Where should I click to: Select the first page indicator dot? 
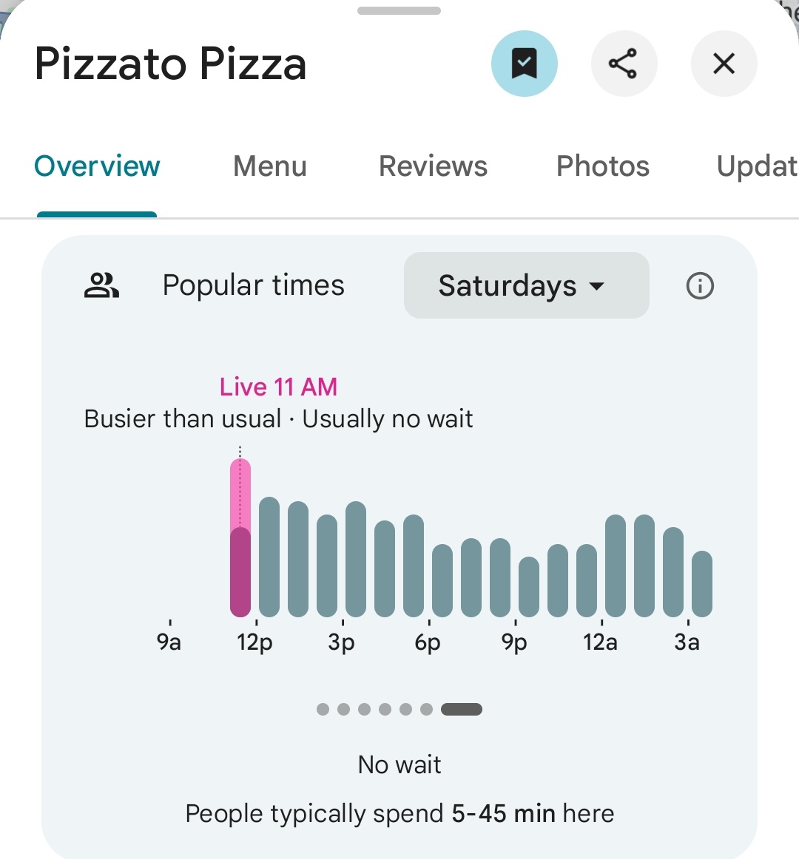point(323,710)
